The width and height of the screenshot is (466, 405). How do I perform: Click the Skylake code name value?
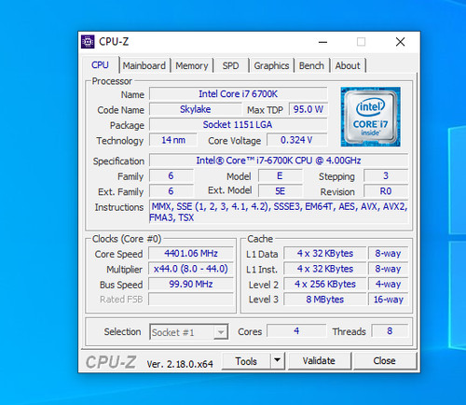196,109
